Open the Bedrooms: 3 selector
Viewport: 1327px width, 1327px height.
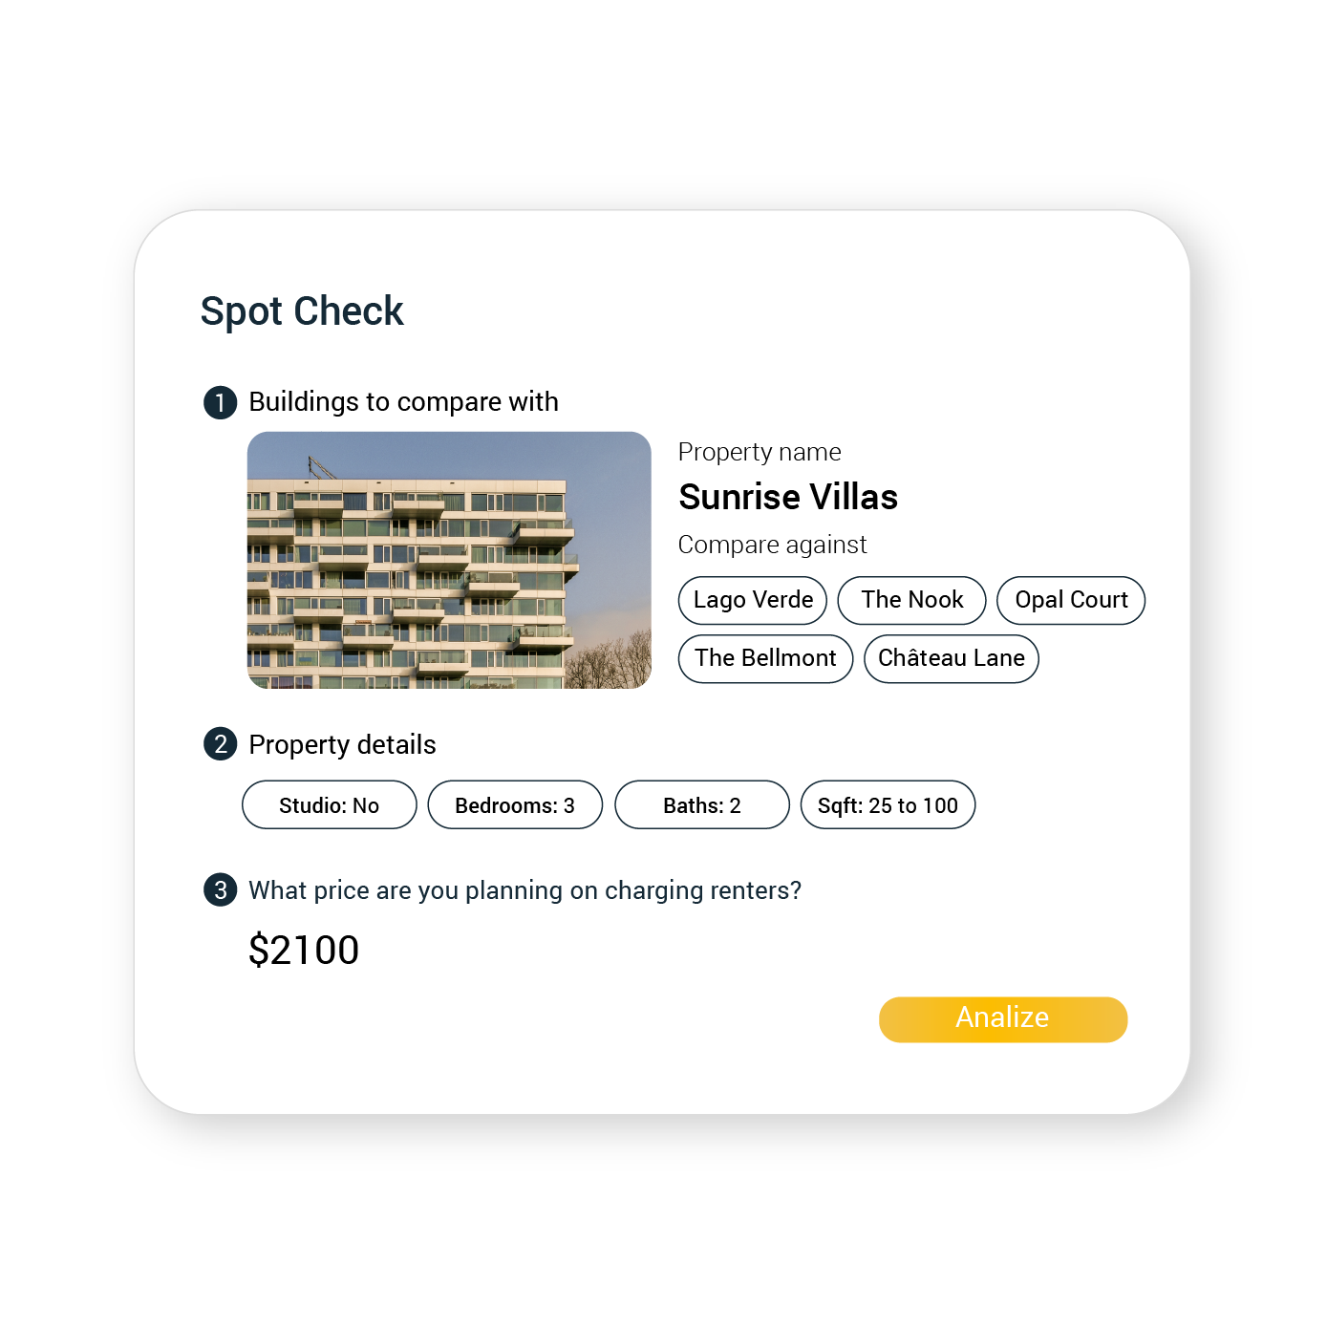point(515,804)
